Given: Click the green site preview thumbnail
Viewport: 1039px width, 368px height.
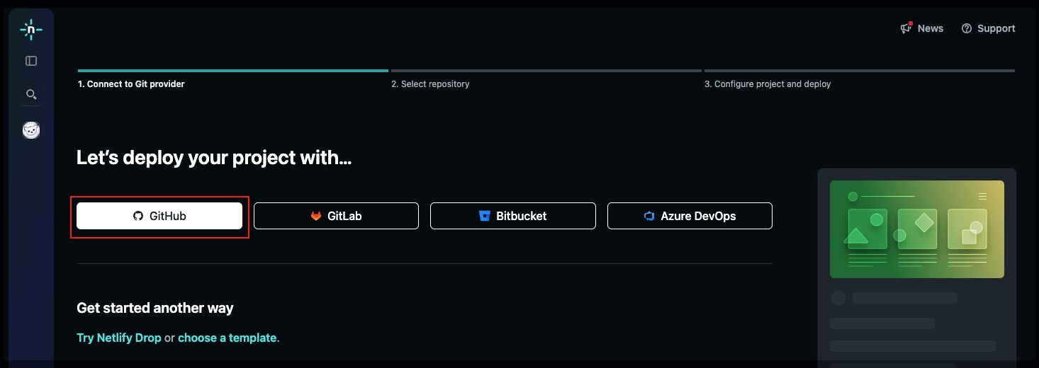Looking at the screenshot, I should click(916, 229).
